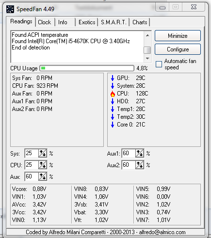
Task: Click the VIN2 1,02V reading
Action: click(x=153, y=205)
